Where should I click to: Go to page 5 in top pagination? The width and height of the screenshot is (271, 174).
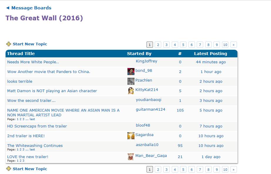pyautogui.click(x=183, y=45)
